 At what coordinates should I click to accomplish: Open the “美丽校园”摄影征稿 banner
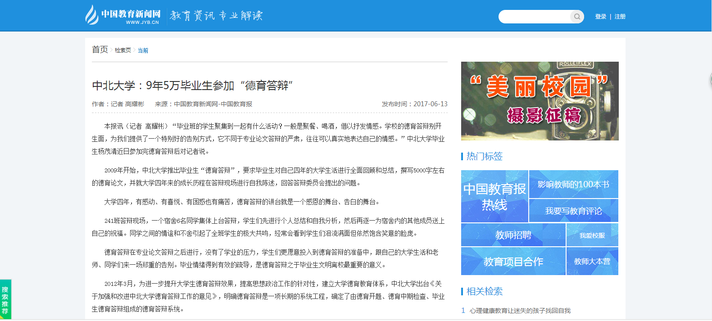tap(540, 101)
